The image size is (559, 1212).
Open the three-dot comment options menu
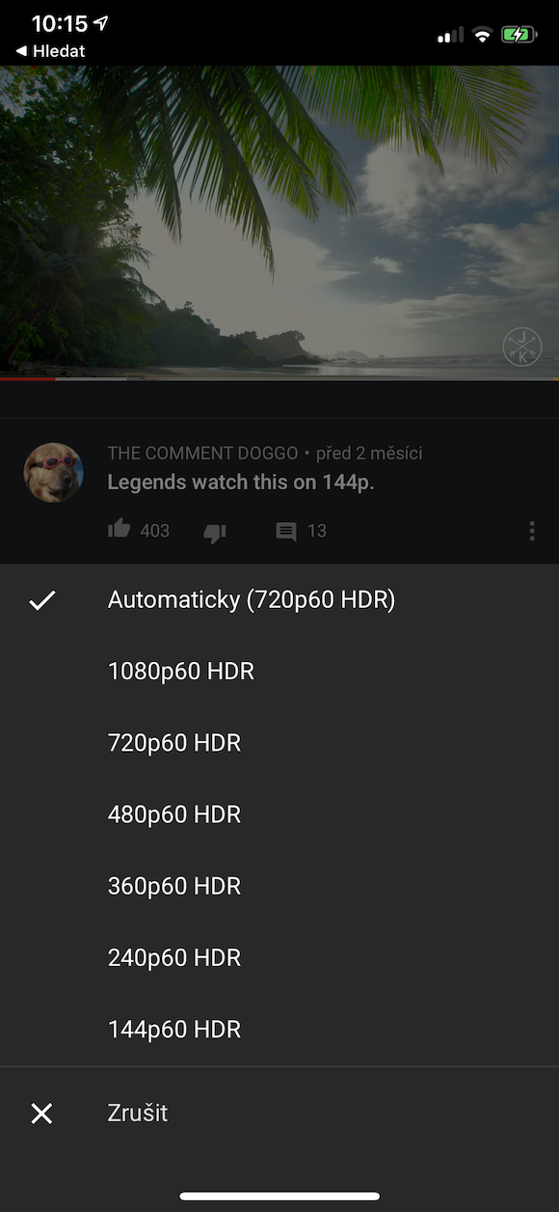[532, 531]
